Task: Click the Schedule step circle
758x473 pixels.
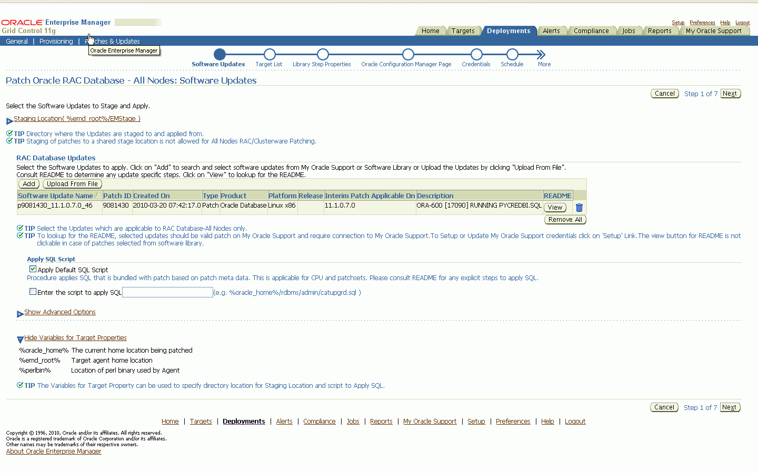Action: 512,54
